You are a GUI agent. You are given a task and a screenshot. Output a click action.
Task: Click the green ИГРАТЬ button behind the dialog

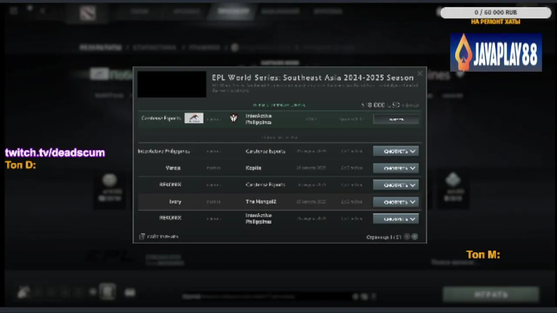tap(491, 294)
